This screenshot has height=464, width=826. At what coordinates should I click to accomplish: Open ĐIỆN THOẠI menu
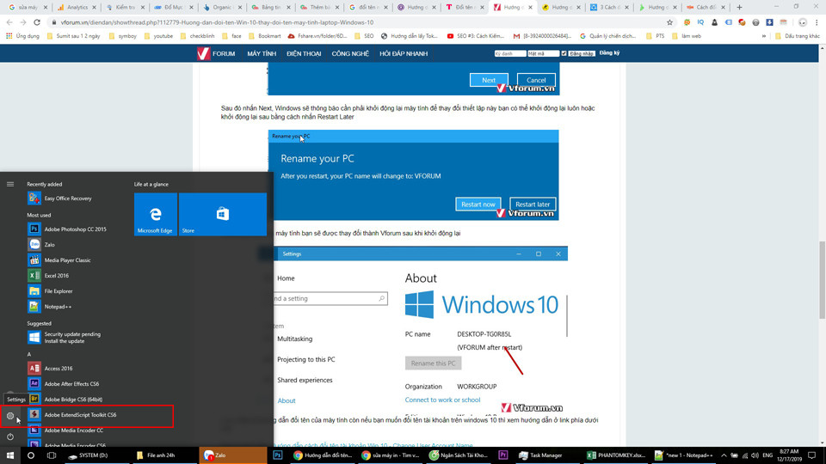tap(304, 53)
